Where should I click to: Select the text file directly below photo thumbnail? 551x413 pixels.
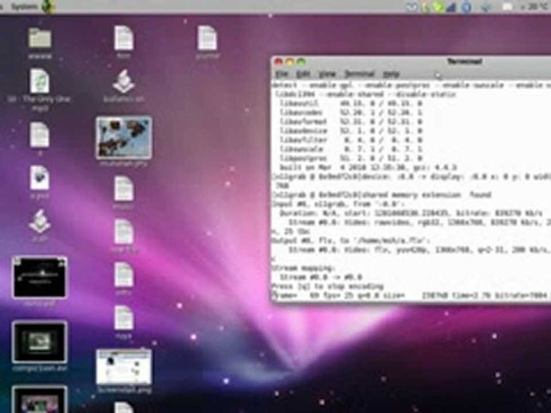tap(124, 189)
